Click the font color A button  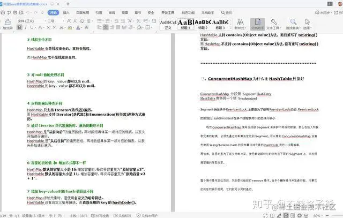[x=78, y=27]
